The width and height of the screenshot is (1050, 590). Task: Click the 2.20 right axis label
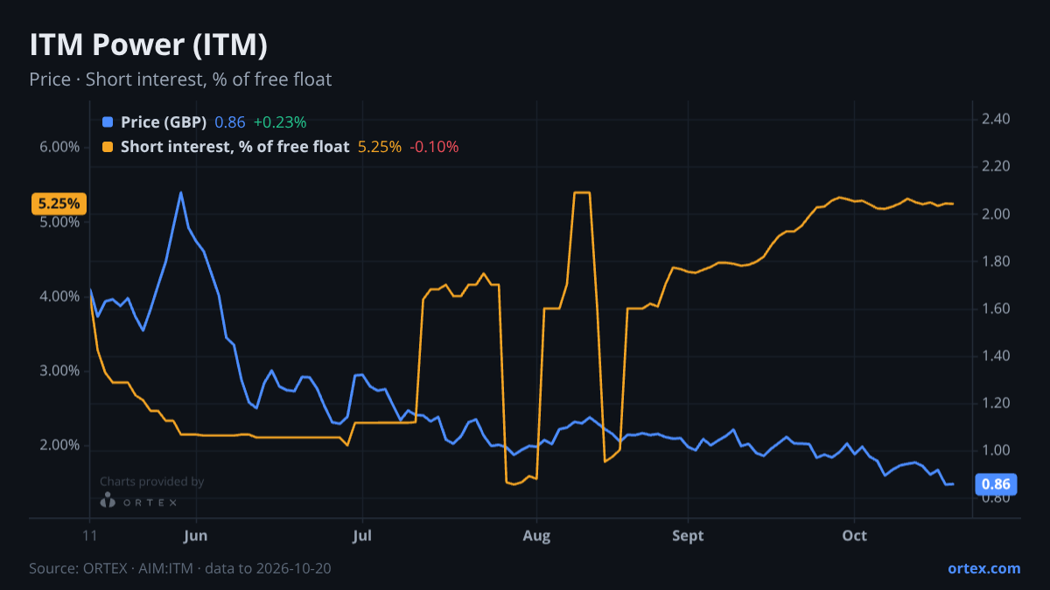[997, 166]
